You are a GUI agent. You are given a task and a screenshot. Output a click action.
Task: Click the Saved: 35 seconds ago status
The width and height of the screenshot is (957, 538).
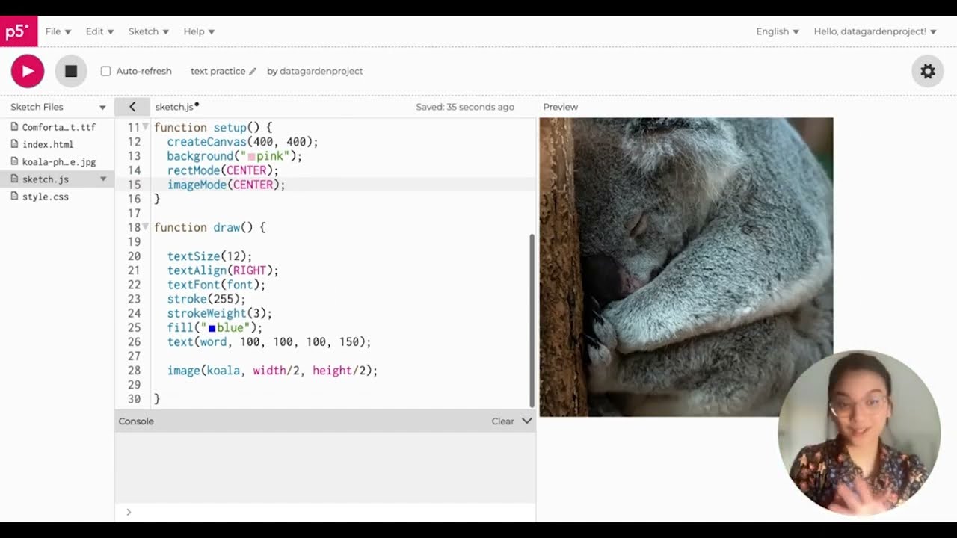coord(465,107)
